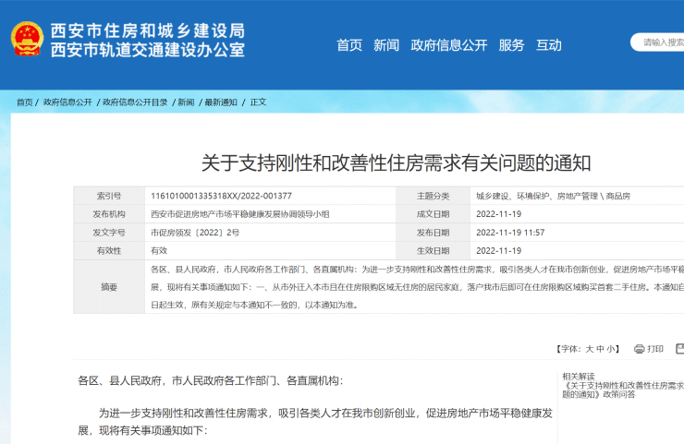Click the national emblem logo
The width and height of the screenshot is (684, 444).
pos(27,39)
